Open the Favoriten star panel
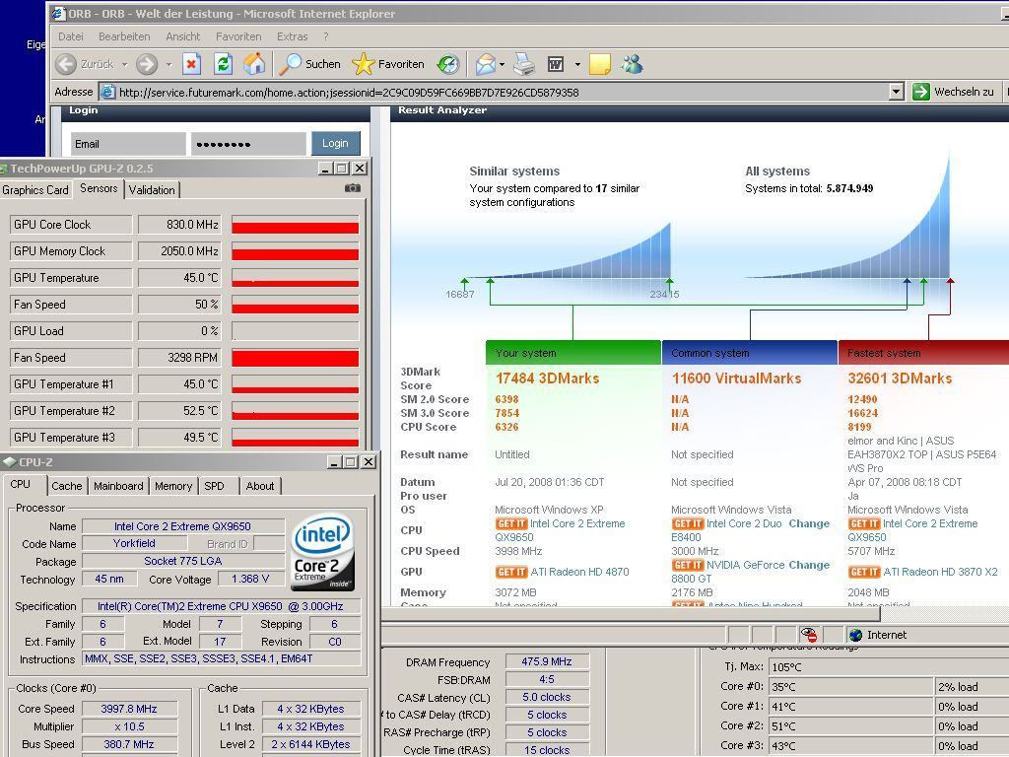The image size is (1009, 757). (x=388, y=64)
